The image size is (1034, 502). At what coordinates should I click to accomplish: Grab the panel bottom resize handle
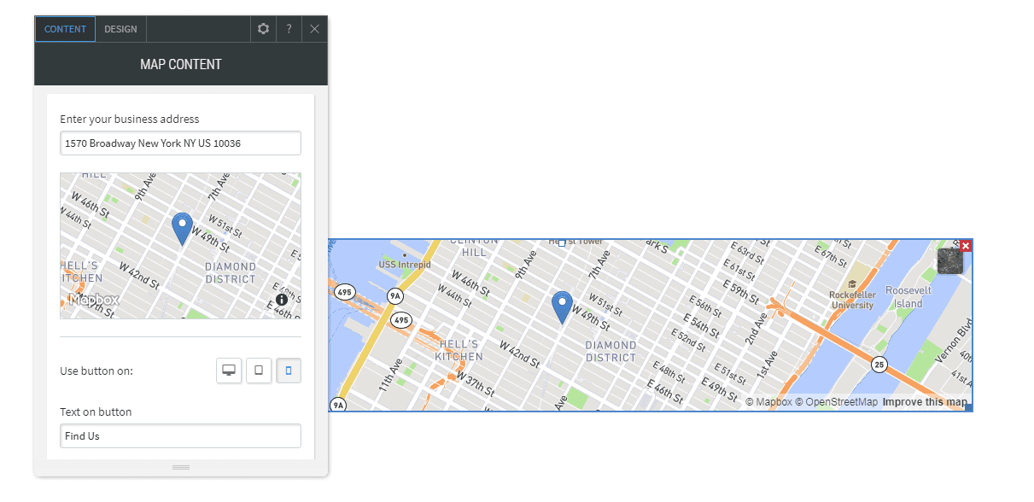point(181,467)
